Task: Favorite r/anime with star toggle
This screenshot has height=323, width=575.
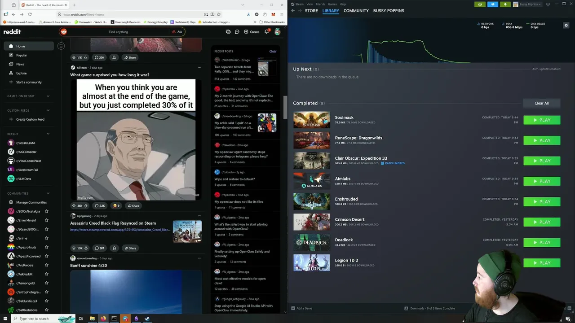Action: (x=47, y=238)
